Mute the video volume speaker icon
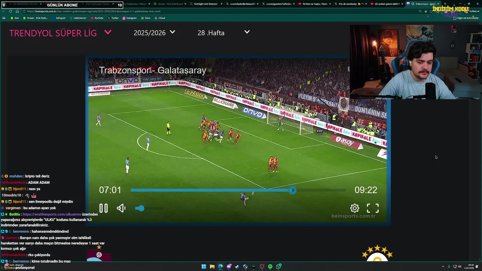Viewport: 482px width, 271px height. point(121,208)
